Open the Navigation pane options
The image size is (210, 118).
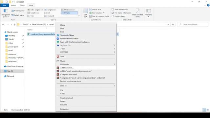(6, 13)
